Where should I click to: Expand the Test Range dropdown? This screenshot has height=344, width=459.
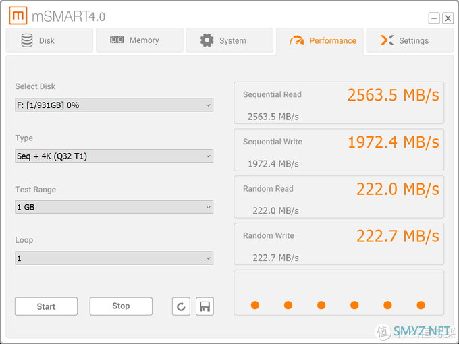tap(114, 207)
